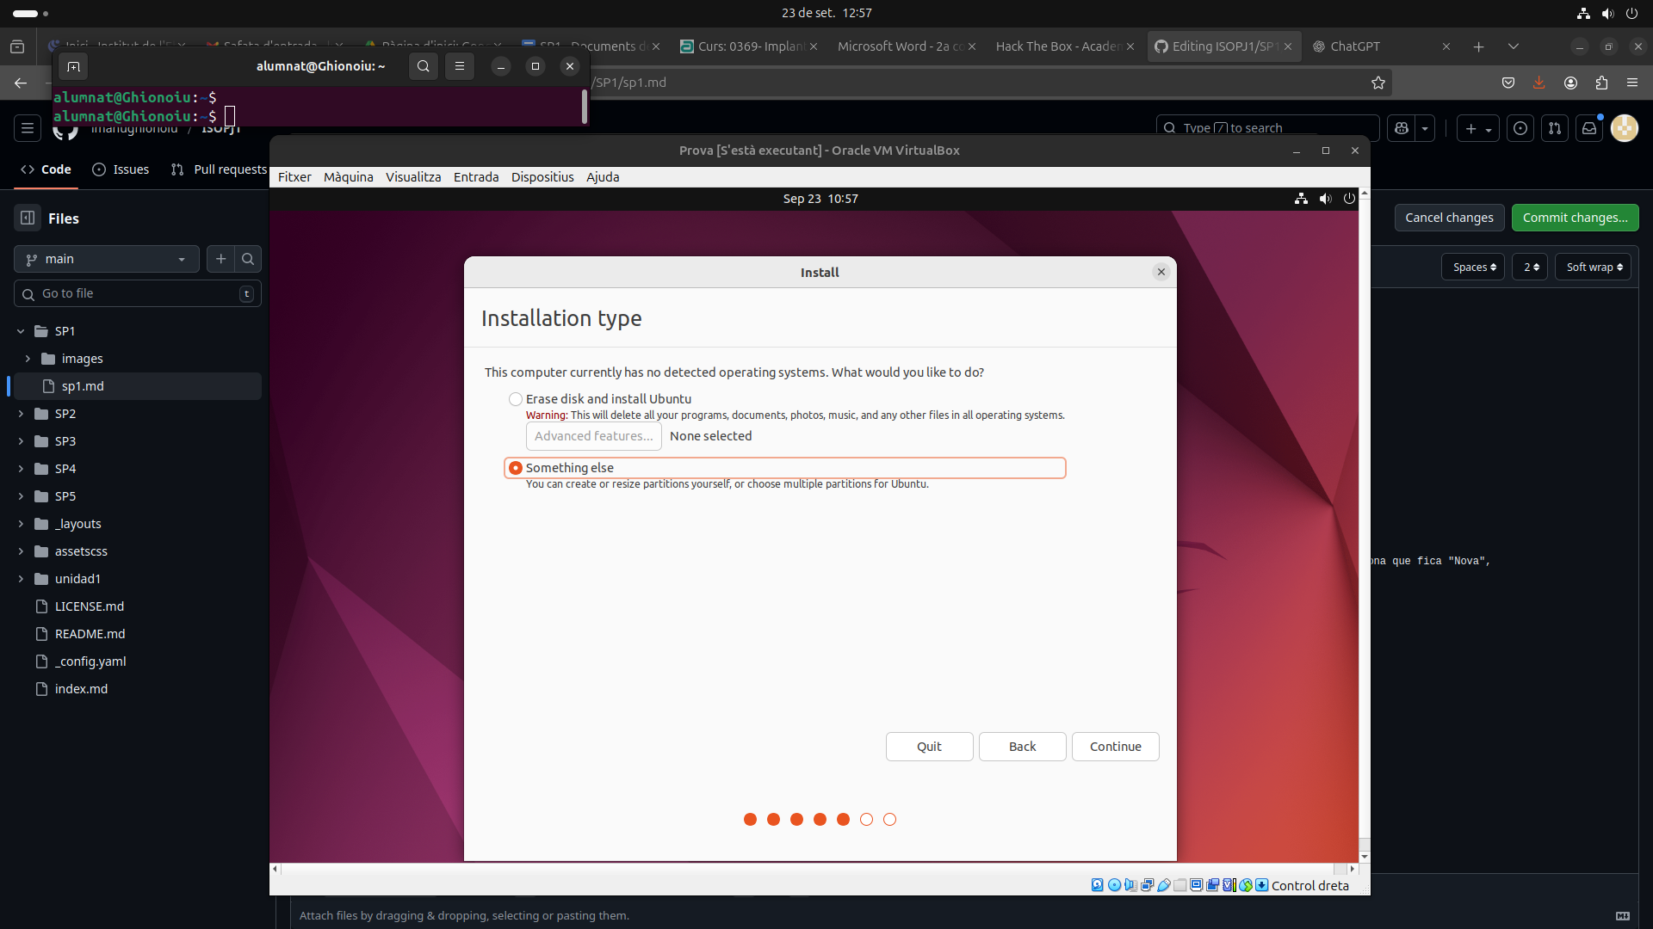Select Something else radio option

click(x=516, y=468)
